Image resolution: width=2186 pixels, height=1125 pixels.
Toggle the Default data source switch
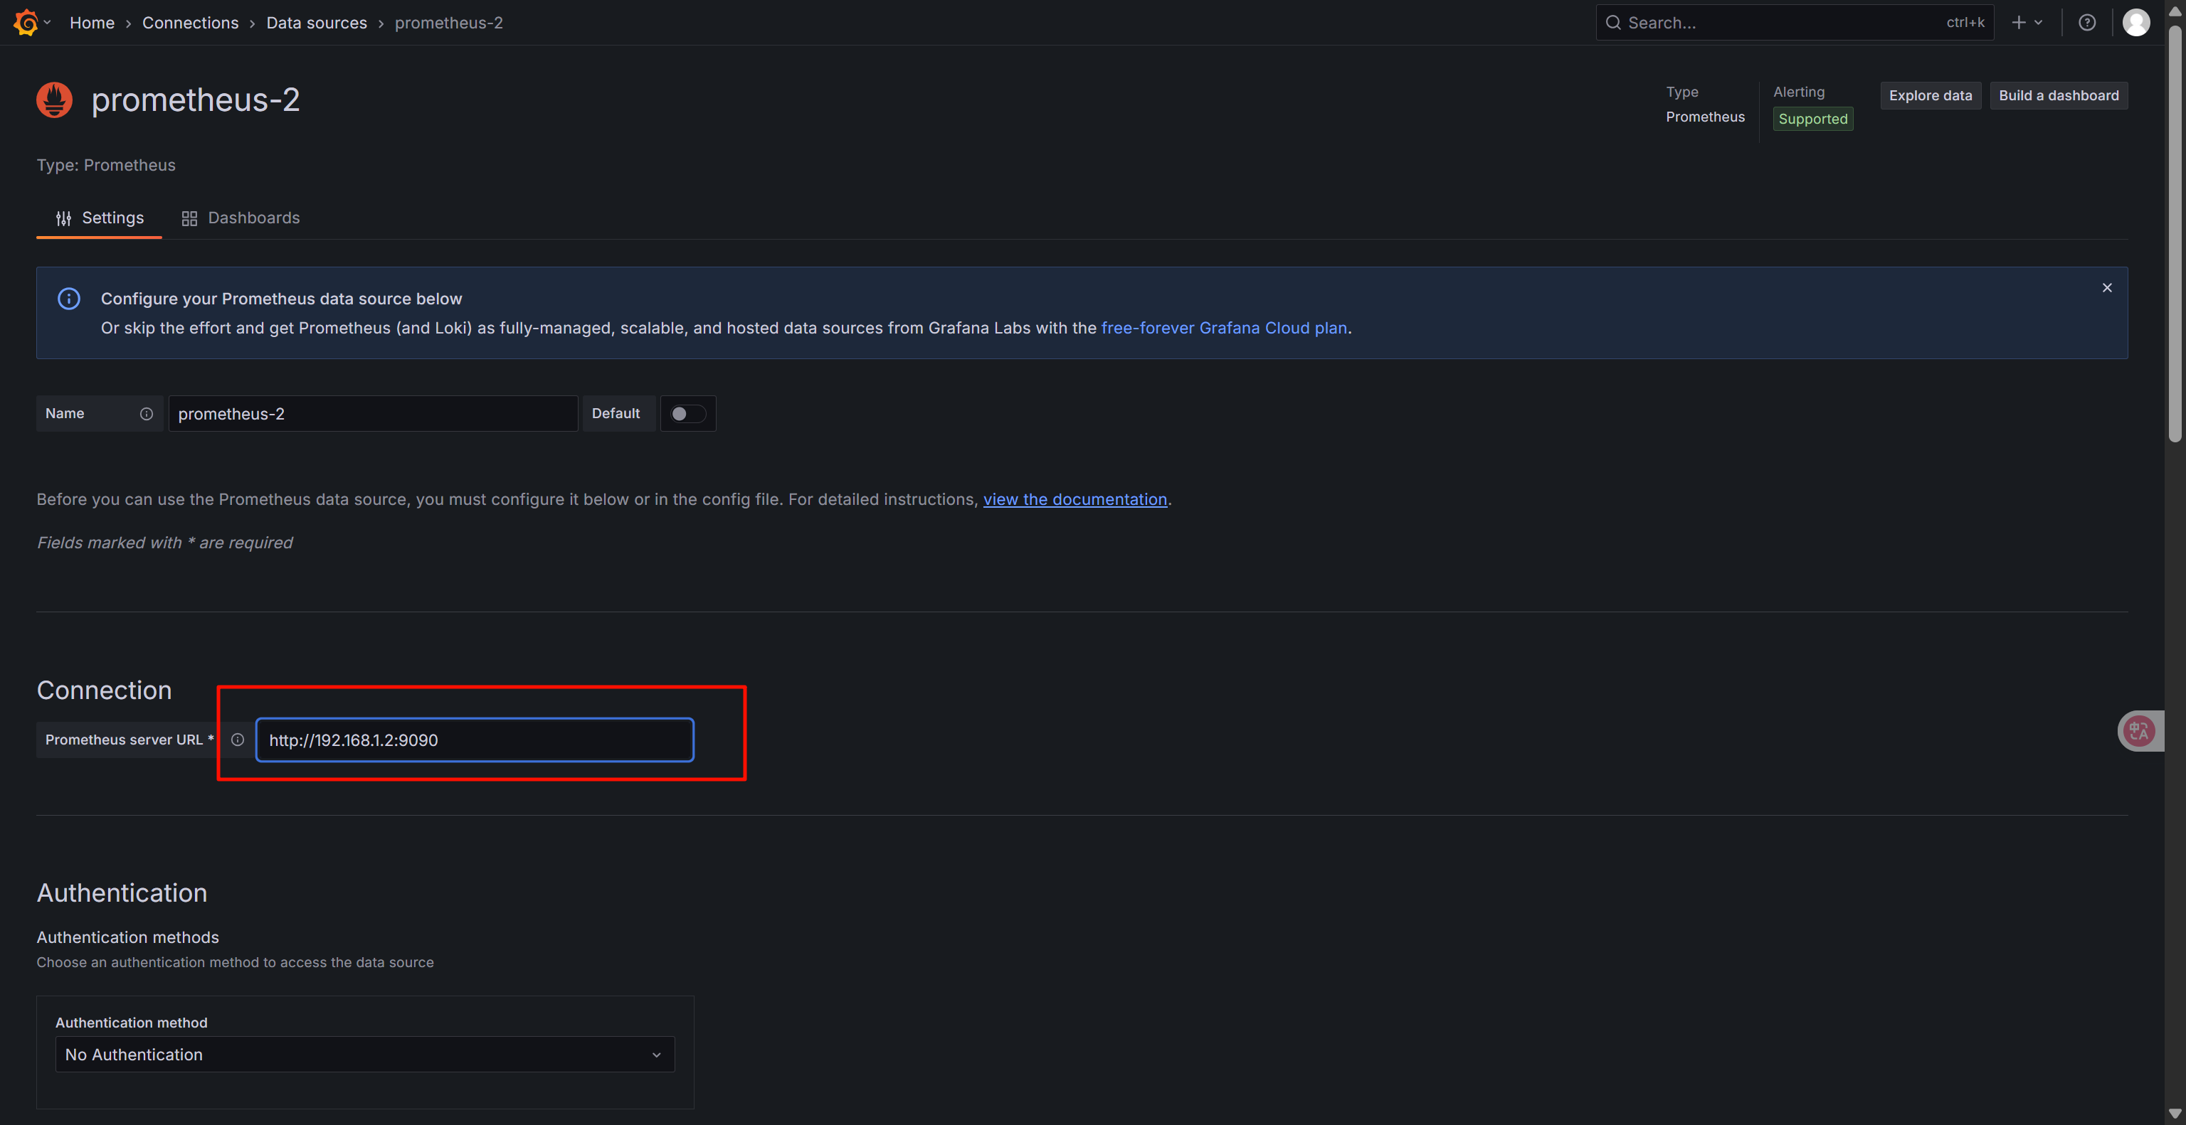click(687, 414)
